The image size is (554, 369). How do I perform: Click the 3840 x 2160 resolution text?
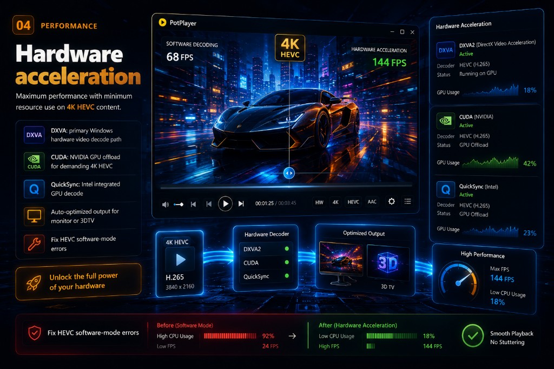point(180,287)
